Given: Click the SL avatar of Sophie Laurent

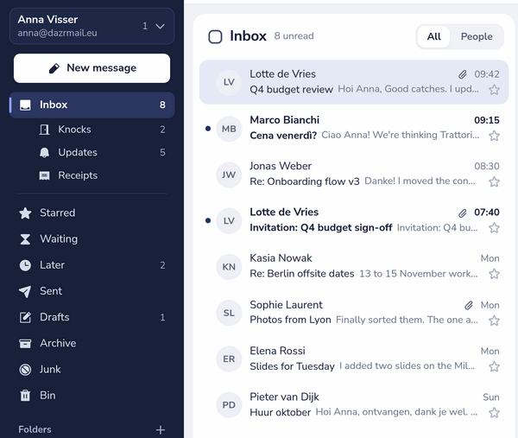Looking at the screenshot, I should pyautogui.click(x=229, y=313).
